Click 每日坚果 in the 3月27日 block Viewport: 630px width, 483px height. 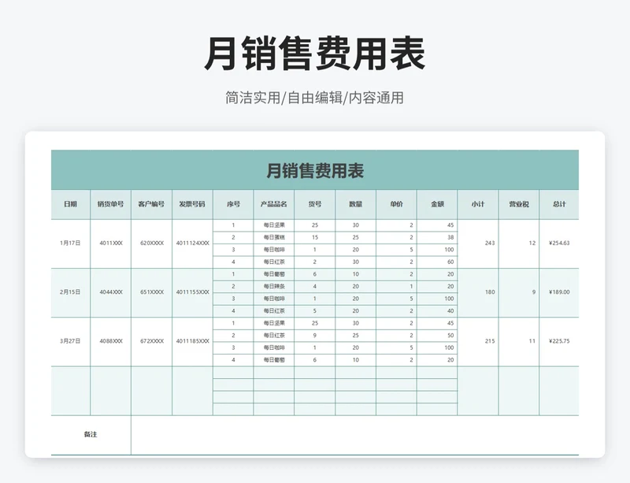273,323
